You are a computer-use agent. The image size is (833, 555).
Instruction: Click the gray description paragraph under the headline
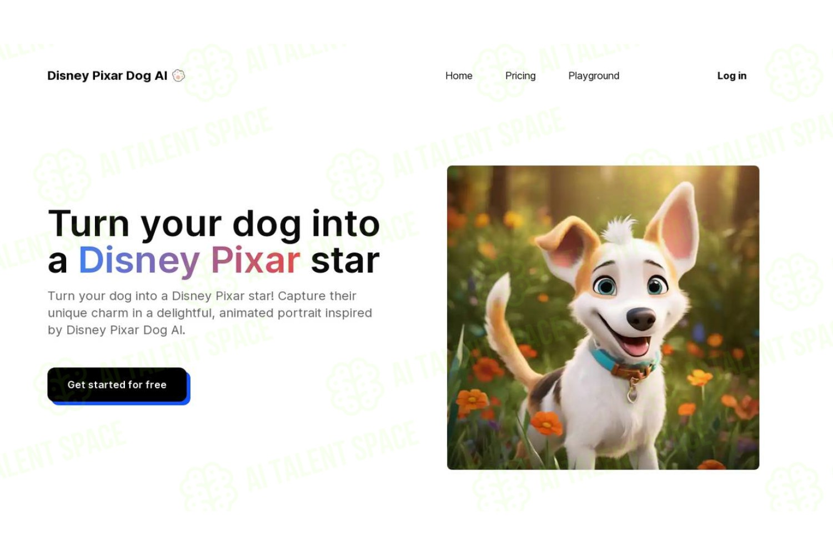[x=210, y=313]
